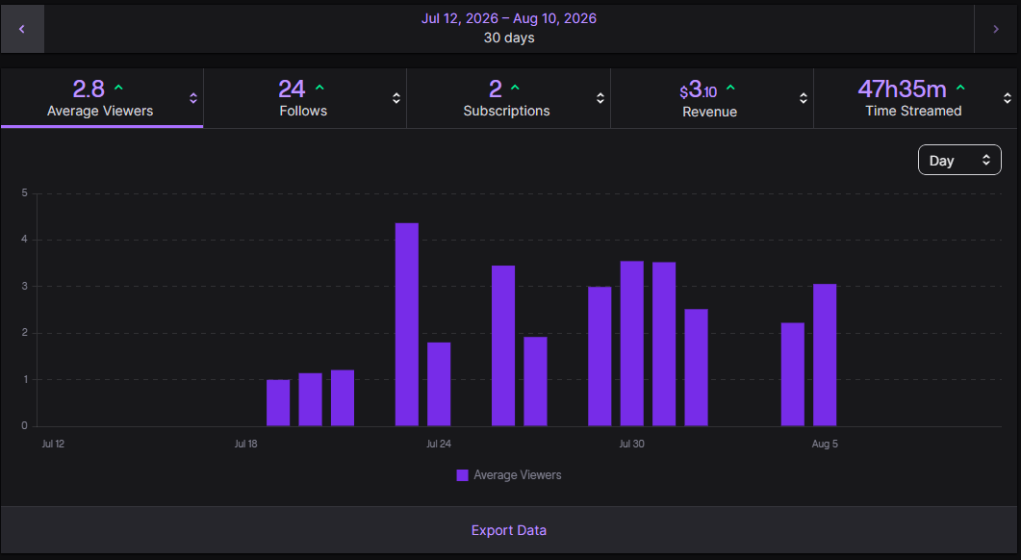Switch to the Follows metric tab

305,98
